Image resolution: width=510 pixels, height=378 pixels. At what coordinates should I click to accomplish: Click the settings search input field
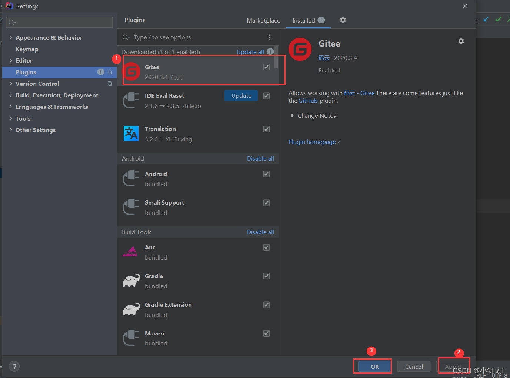click(x=59, y=22)
